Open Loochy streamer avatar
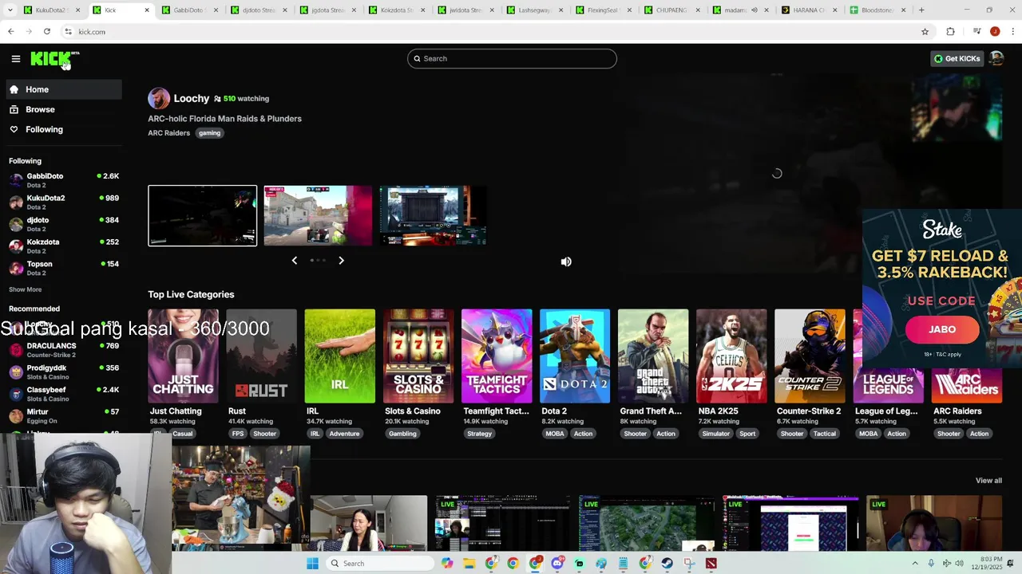1022x574 pixels. point(159,99)
